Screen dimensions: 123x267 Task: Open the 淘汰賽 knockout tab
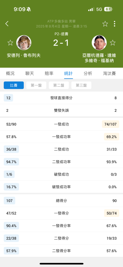pyautogui.click(x=109, y=73)
